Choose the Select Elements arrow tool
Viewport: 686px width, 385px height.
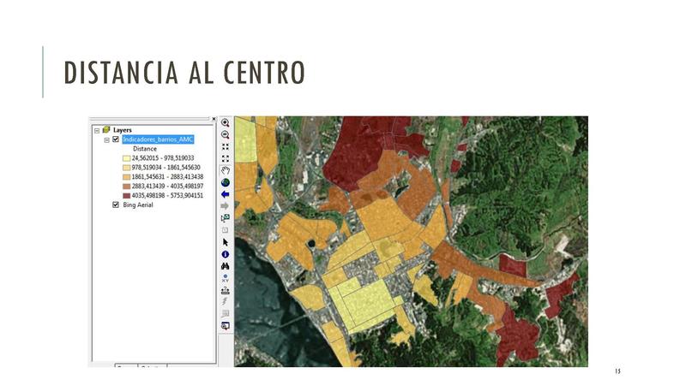tap(226, 242)
